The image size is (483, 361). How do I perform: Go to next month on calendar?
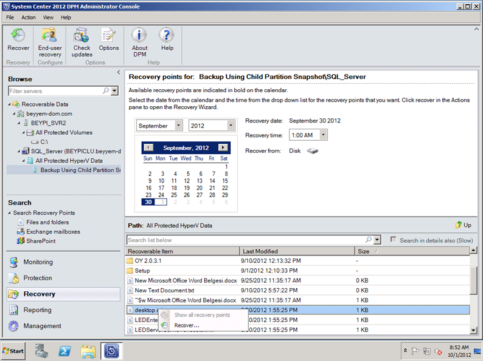[x=223, y=148]
